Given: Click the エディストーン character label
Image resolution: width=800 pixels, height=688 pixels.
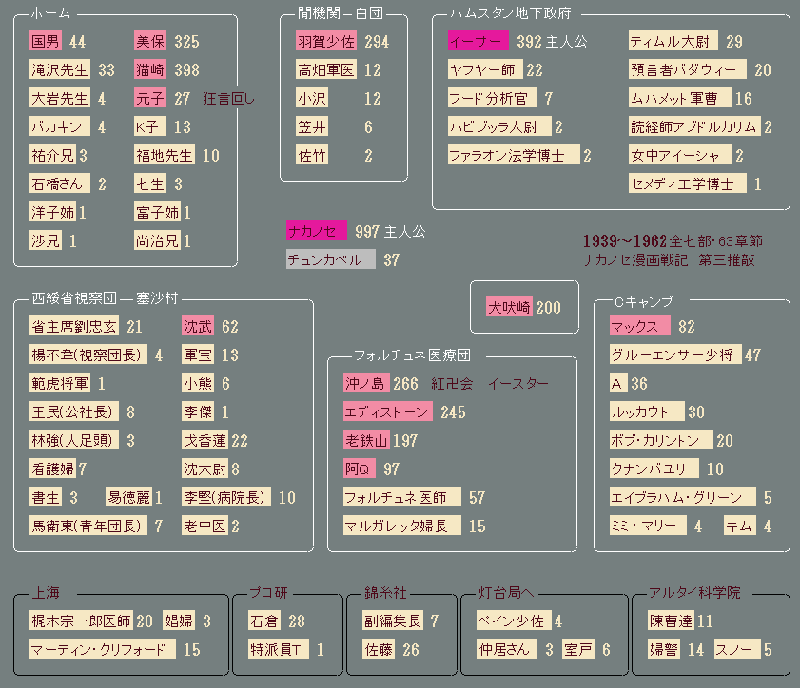Looking at the screenshot, I should tap(387, 412).
